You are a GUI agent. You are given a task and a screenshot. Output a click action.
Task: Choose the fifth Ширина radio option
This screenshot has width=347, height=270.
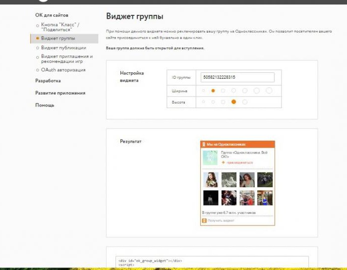point(245,91)
